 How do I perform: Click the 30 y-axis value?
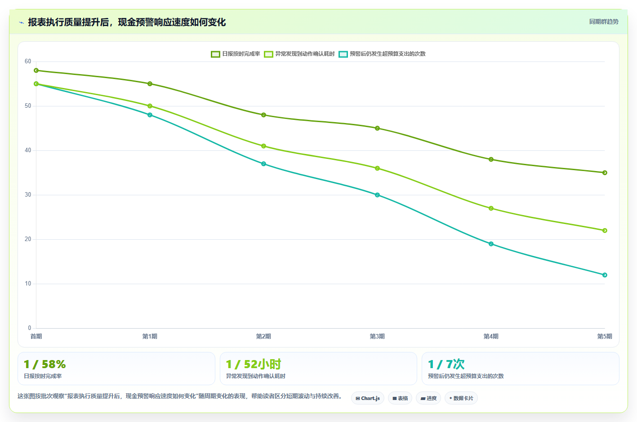(28, 195)
